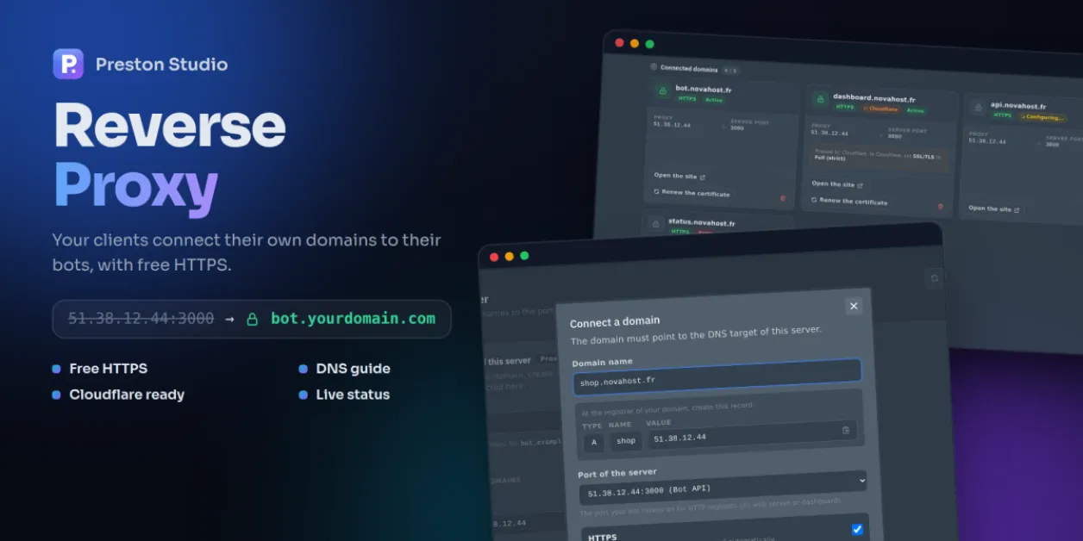Renew the certificate for dashboard.novahost.fr
Screen dimensions: 1083x541
coord(849,202)
